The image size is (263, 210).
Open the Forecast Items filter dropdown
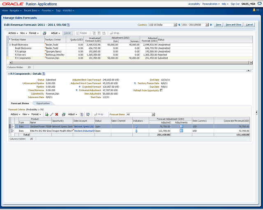click(x=153, y=114)
